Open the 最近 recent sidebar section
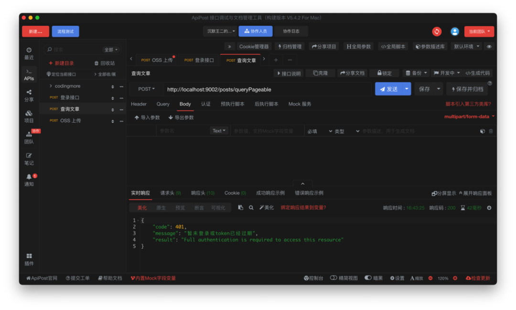The height and width of the screenshot is (310, 516). click(29, 53)
